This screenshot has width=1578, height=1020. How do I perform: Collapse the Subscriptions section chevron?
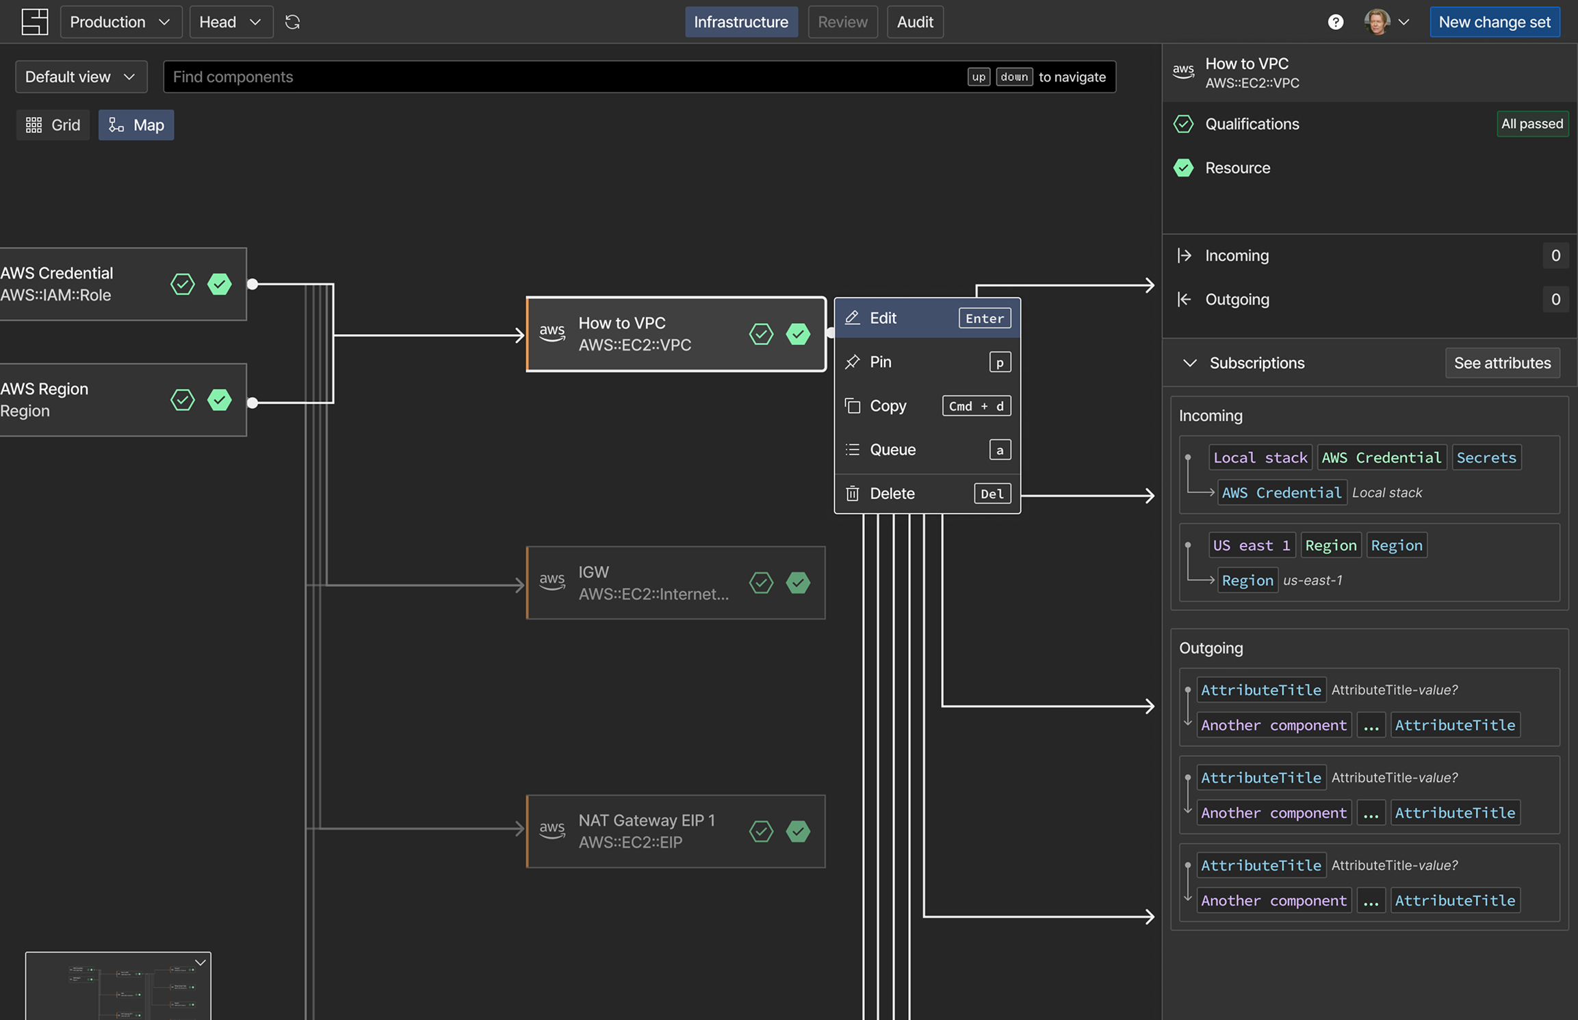click(x=1189, y=363)
